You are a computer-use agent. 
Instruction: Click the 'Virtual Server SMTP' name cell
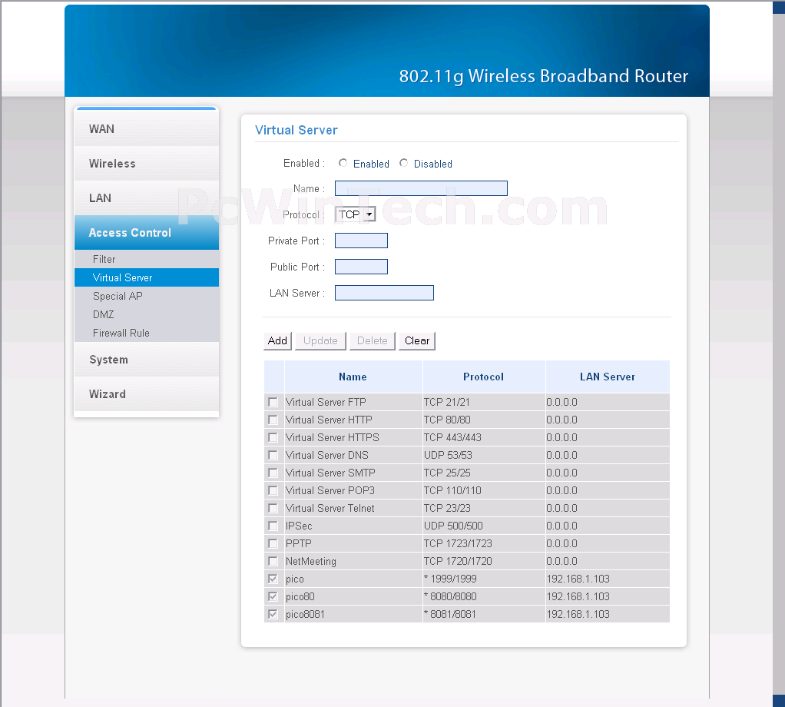[x=353, y=473]
